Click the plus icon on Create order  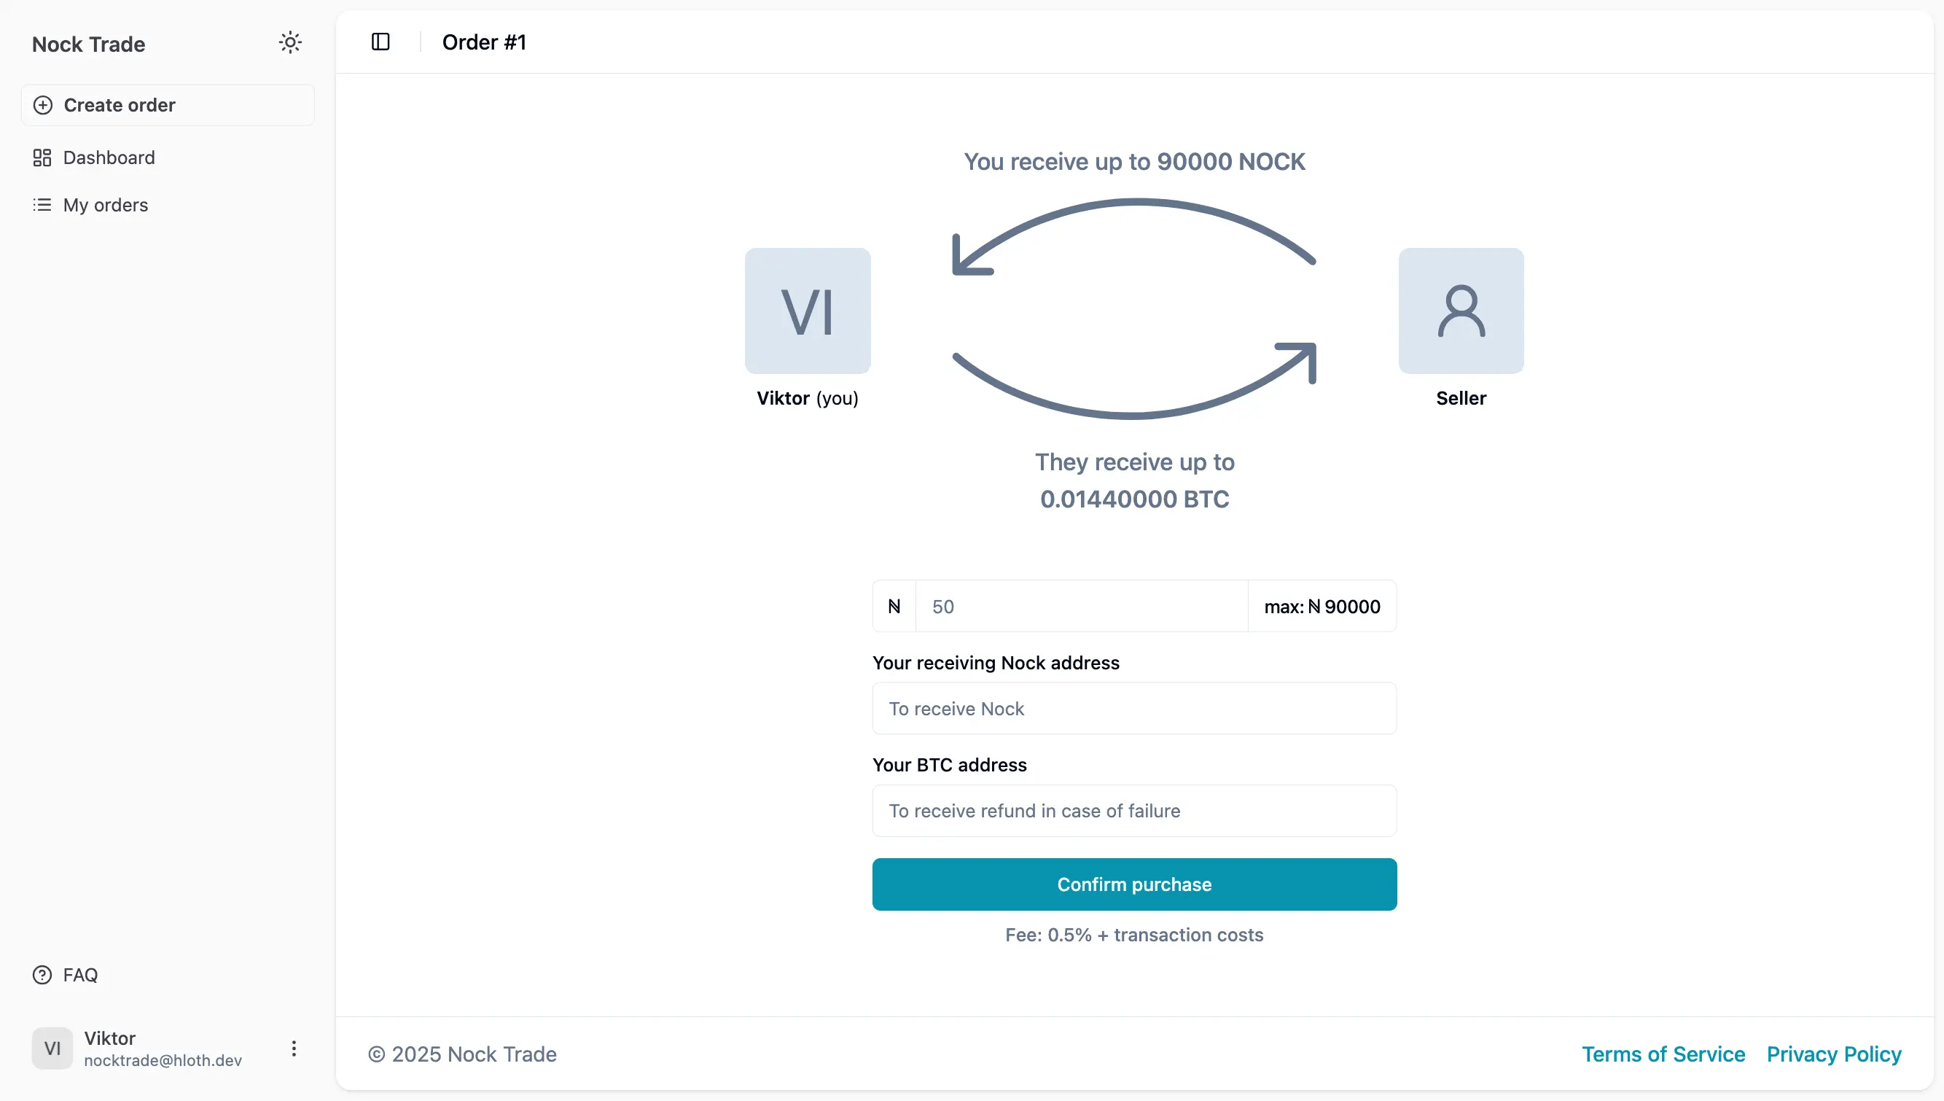(43, 105)
